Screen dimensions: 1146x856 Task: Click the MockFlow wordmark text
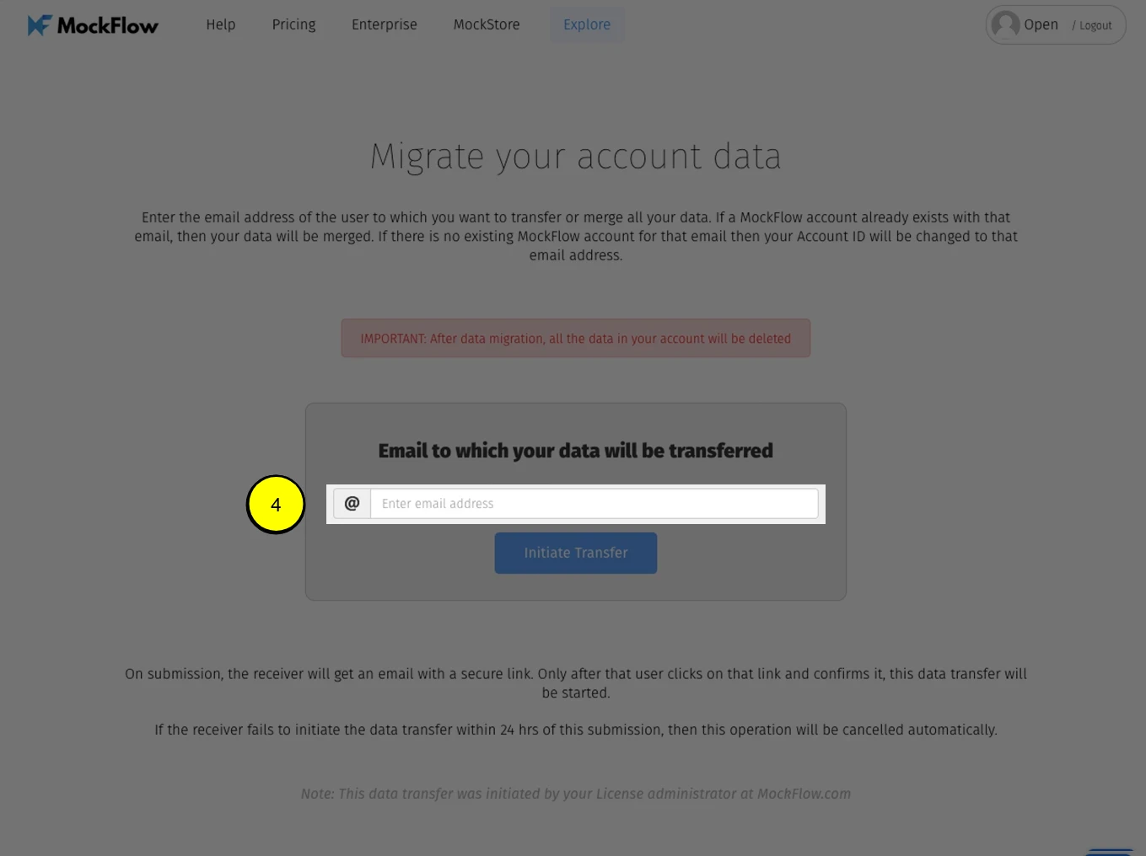pos(107,25)
